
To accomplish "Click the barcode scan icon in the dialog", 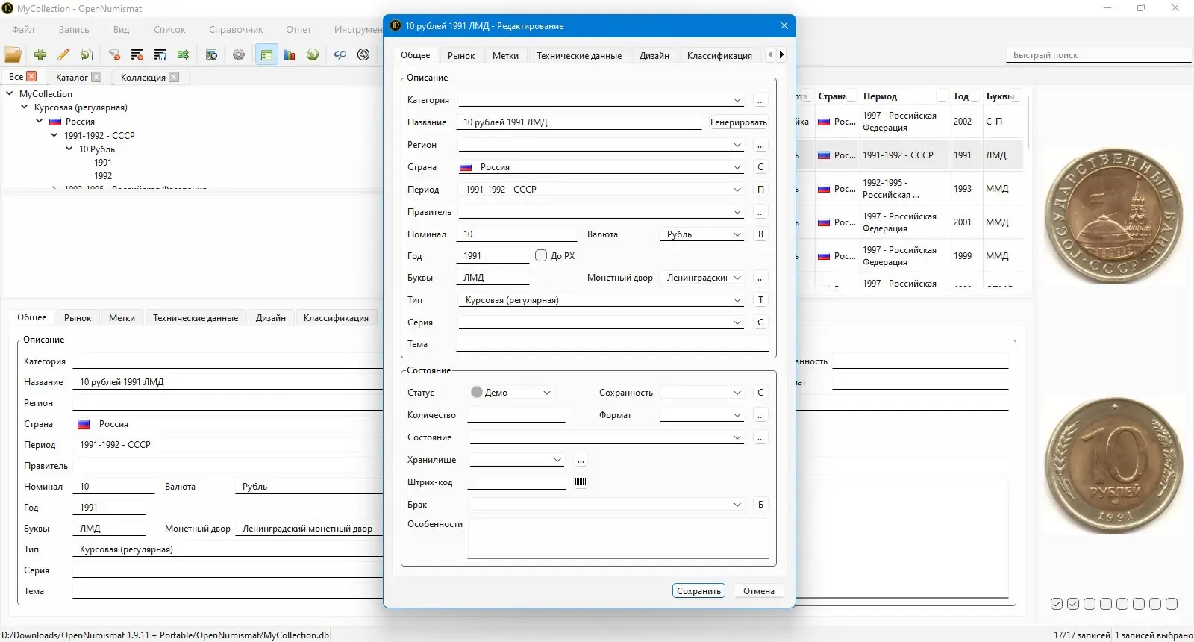I will pos(581,481).
